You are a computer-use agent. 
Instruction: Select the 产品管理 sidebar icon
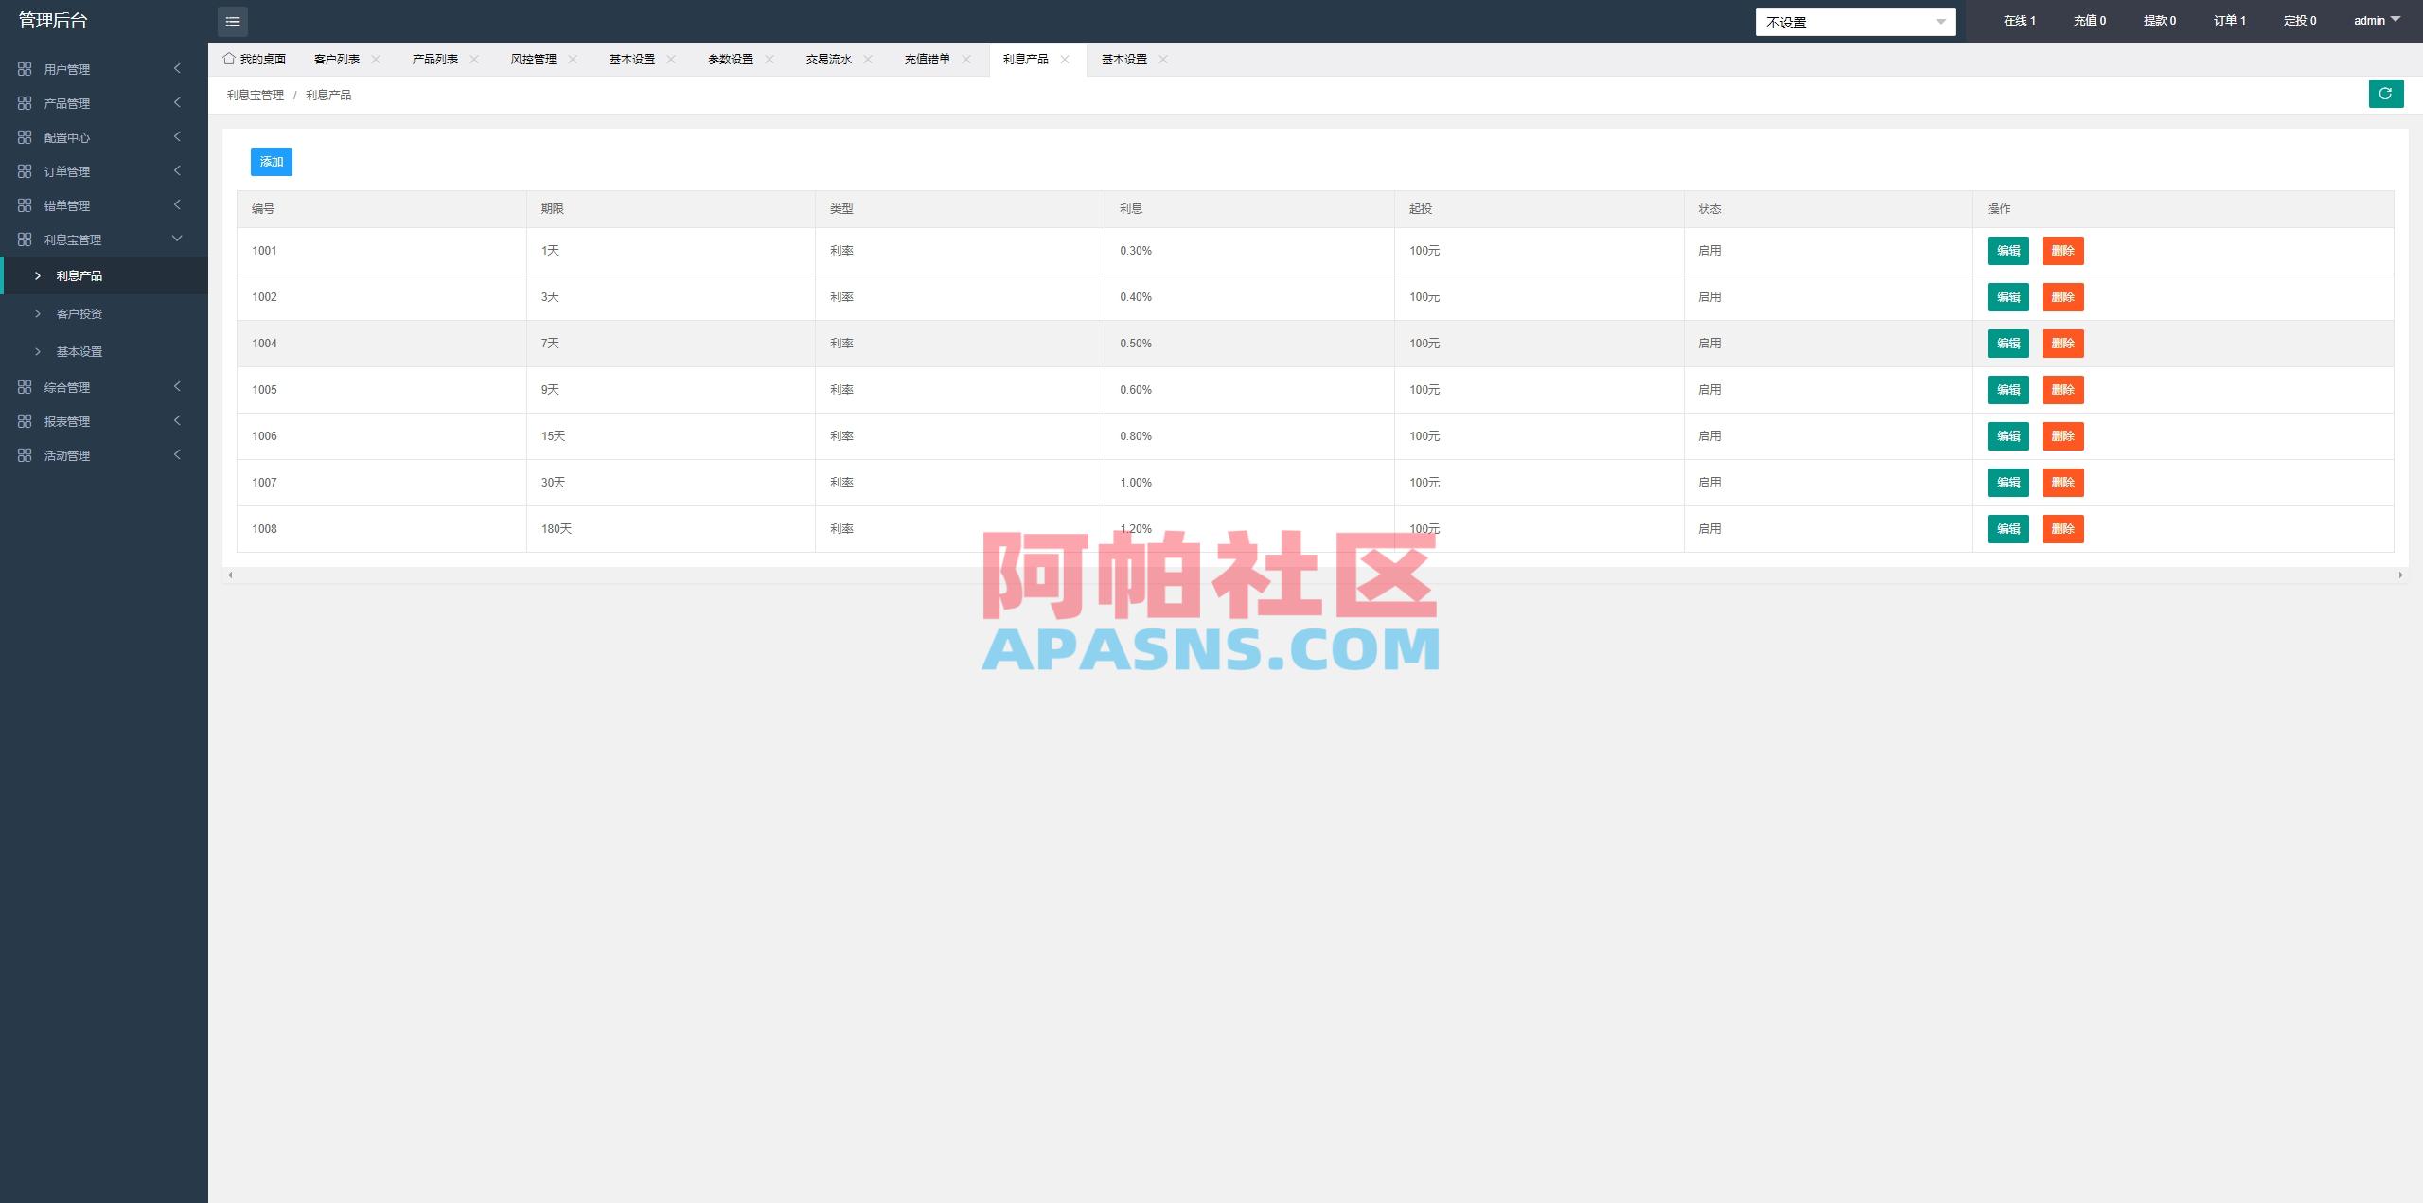click(x=25, y=102)
